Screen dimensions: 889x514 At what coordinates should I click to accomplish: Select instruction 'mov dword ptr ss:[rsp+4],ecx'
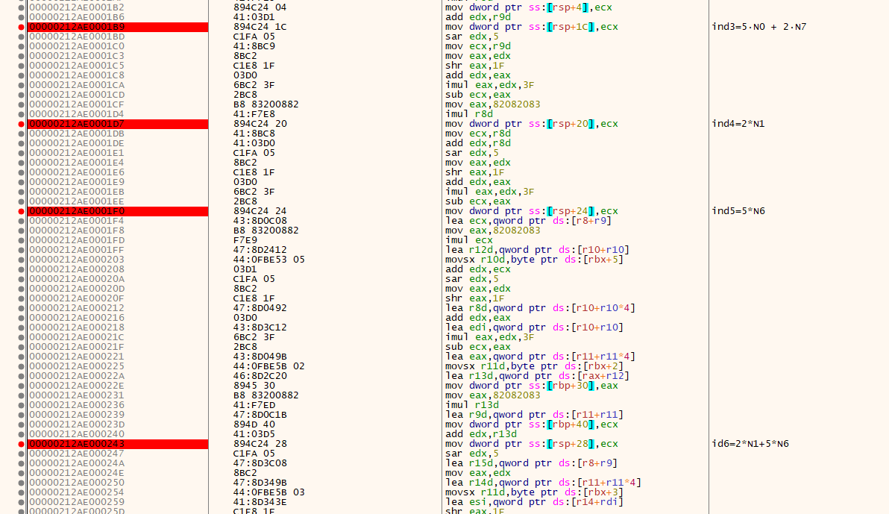(529, 7)
